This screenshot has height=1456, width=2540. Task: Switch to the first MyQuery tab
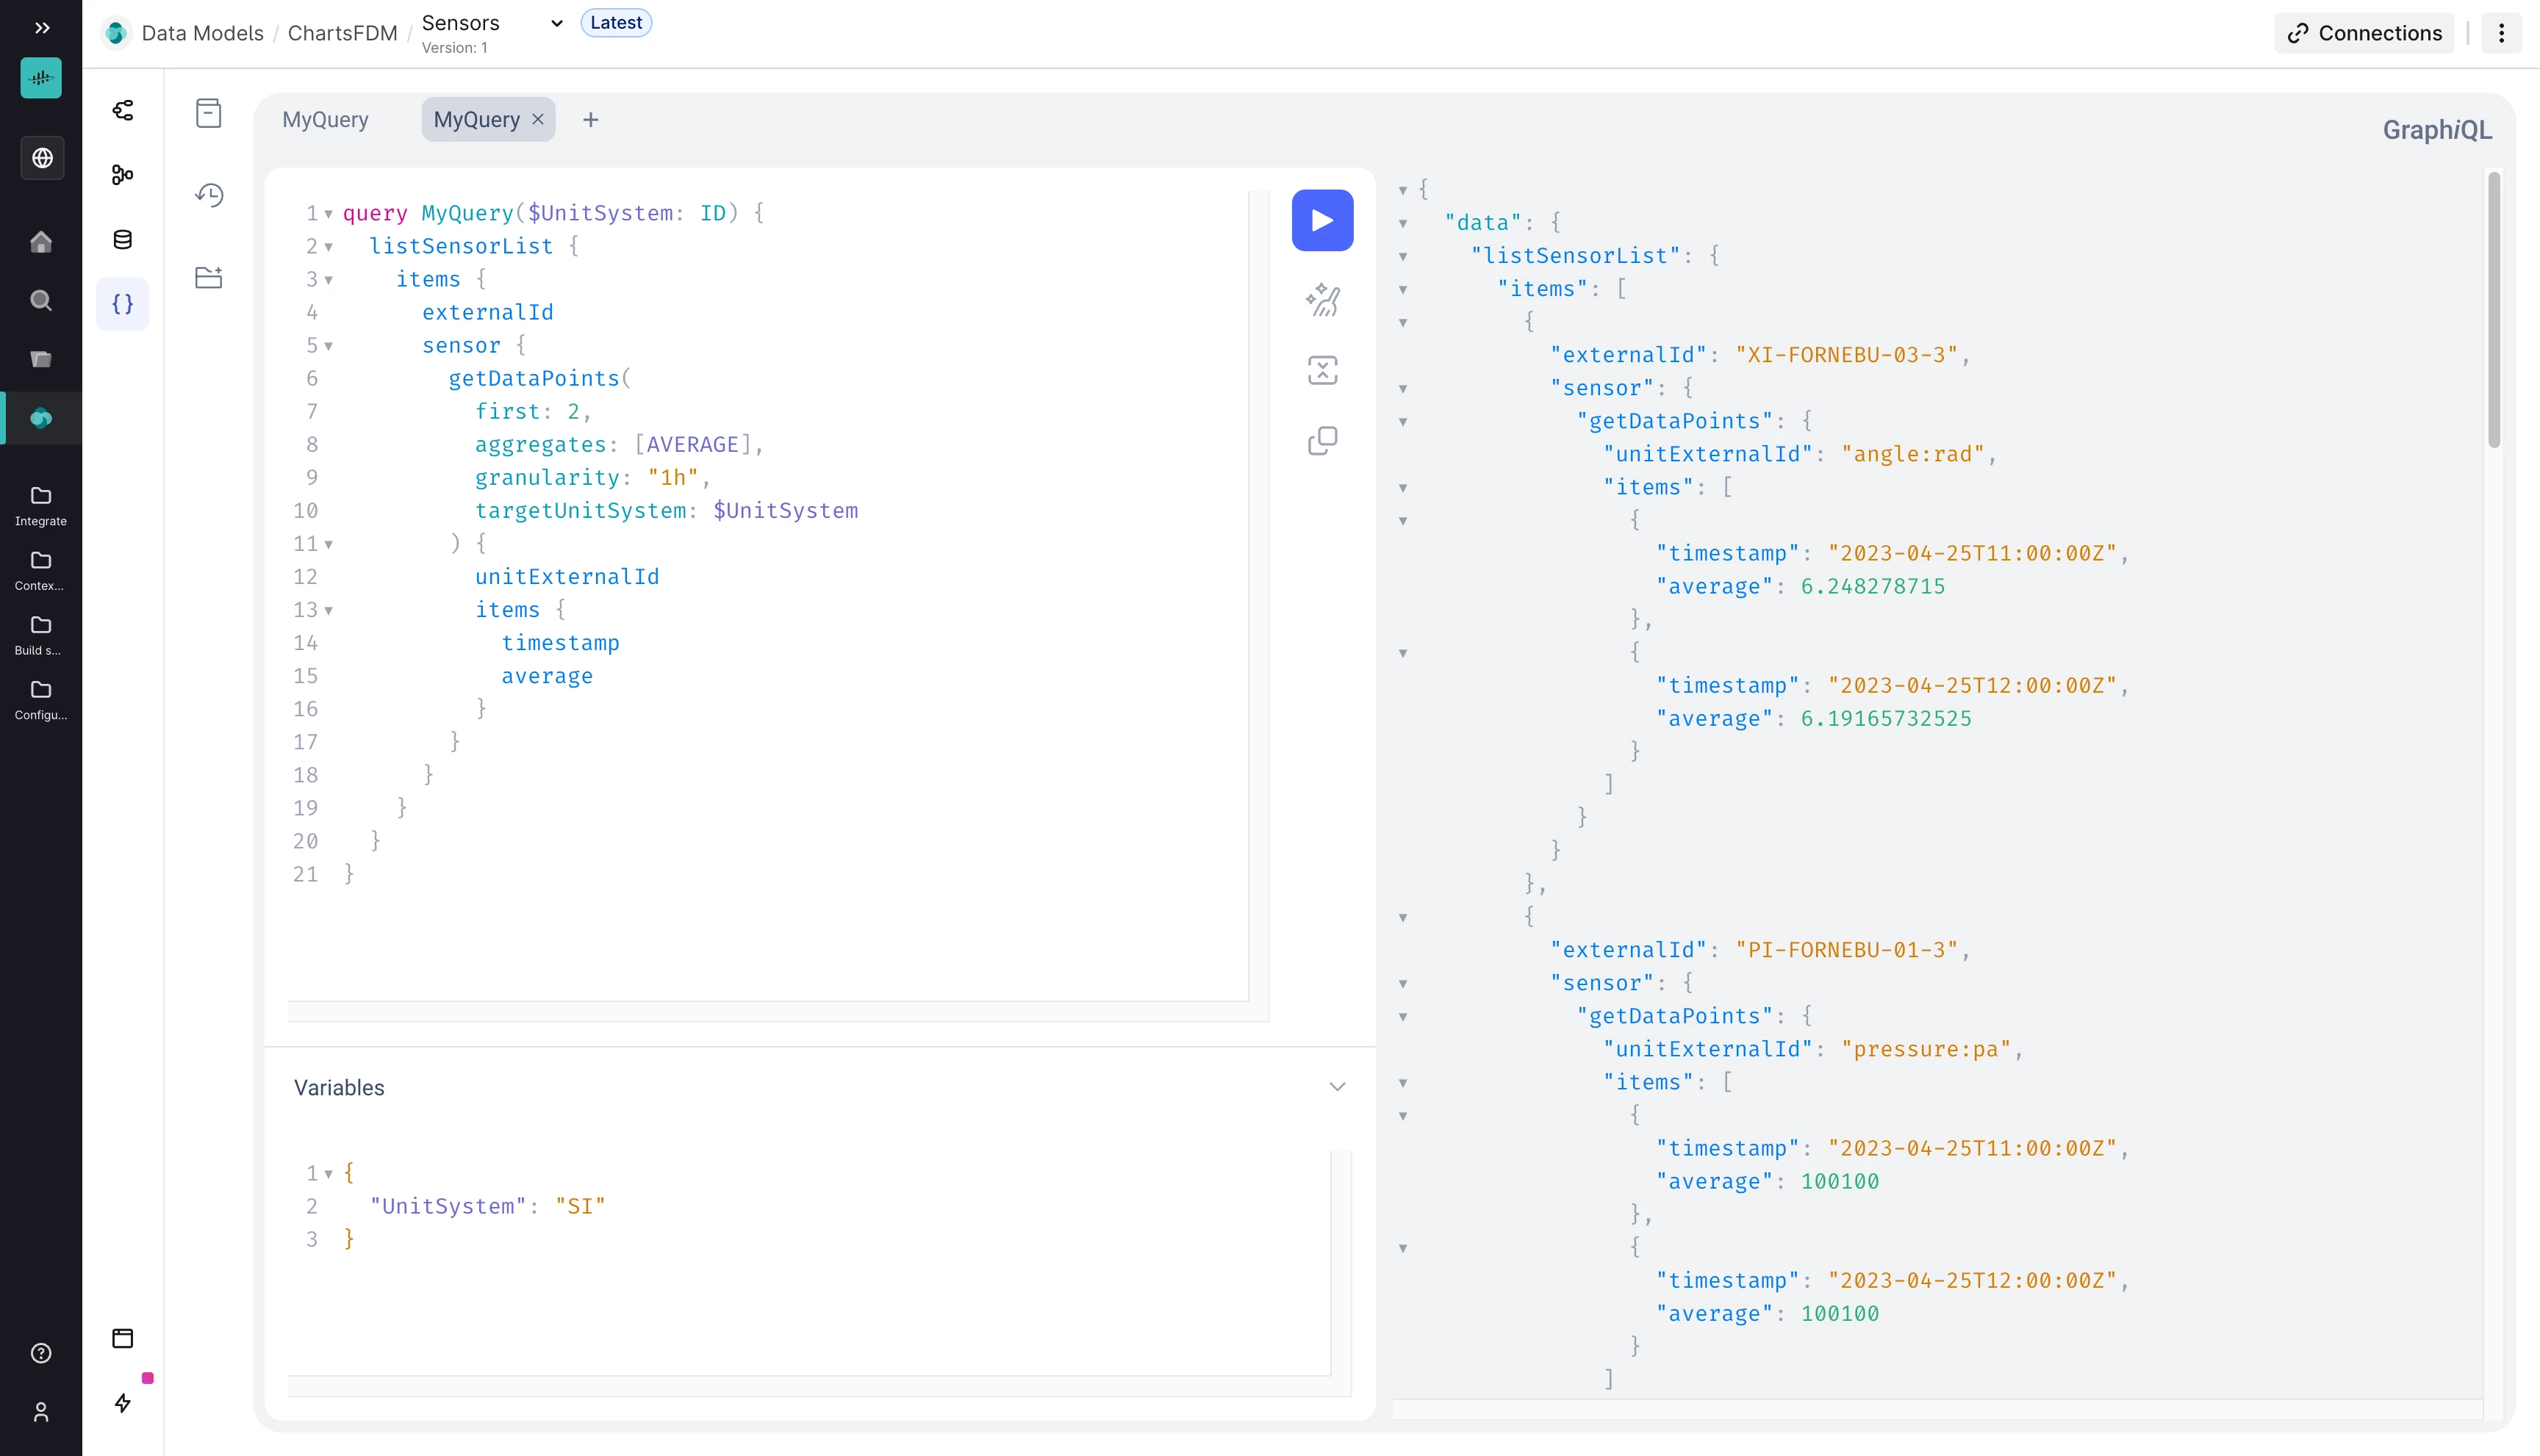click(x=325, y=120)
